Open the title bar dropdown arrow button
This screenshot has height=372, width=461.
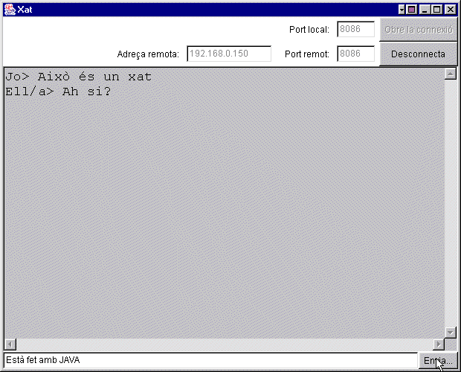[x=402, y=10]
